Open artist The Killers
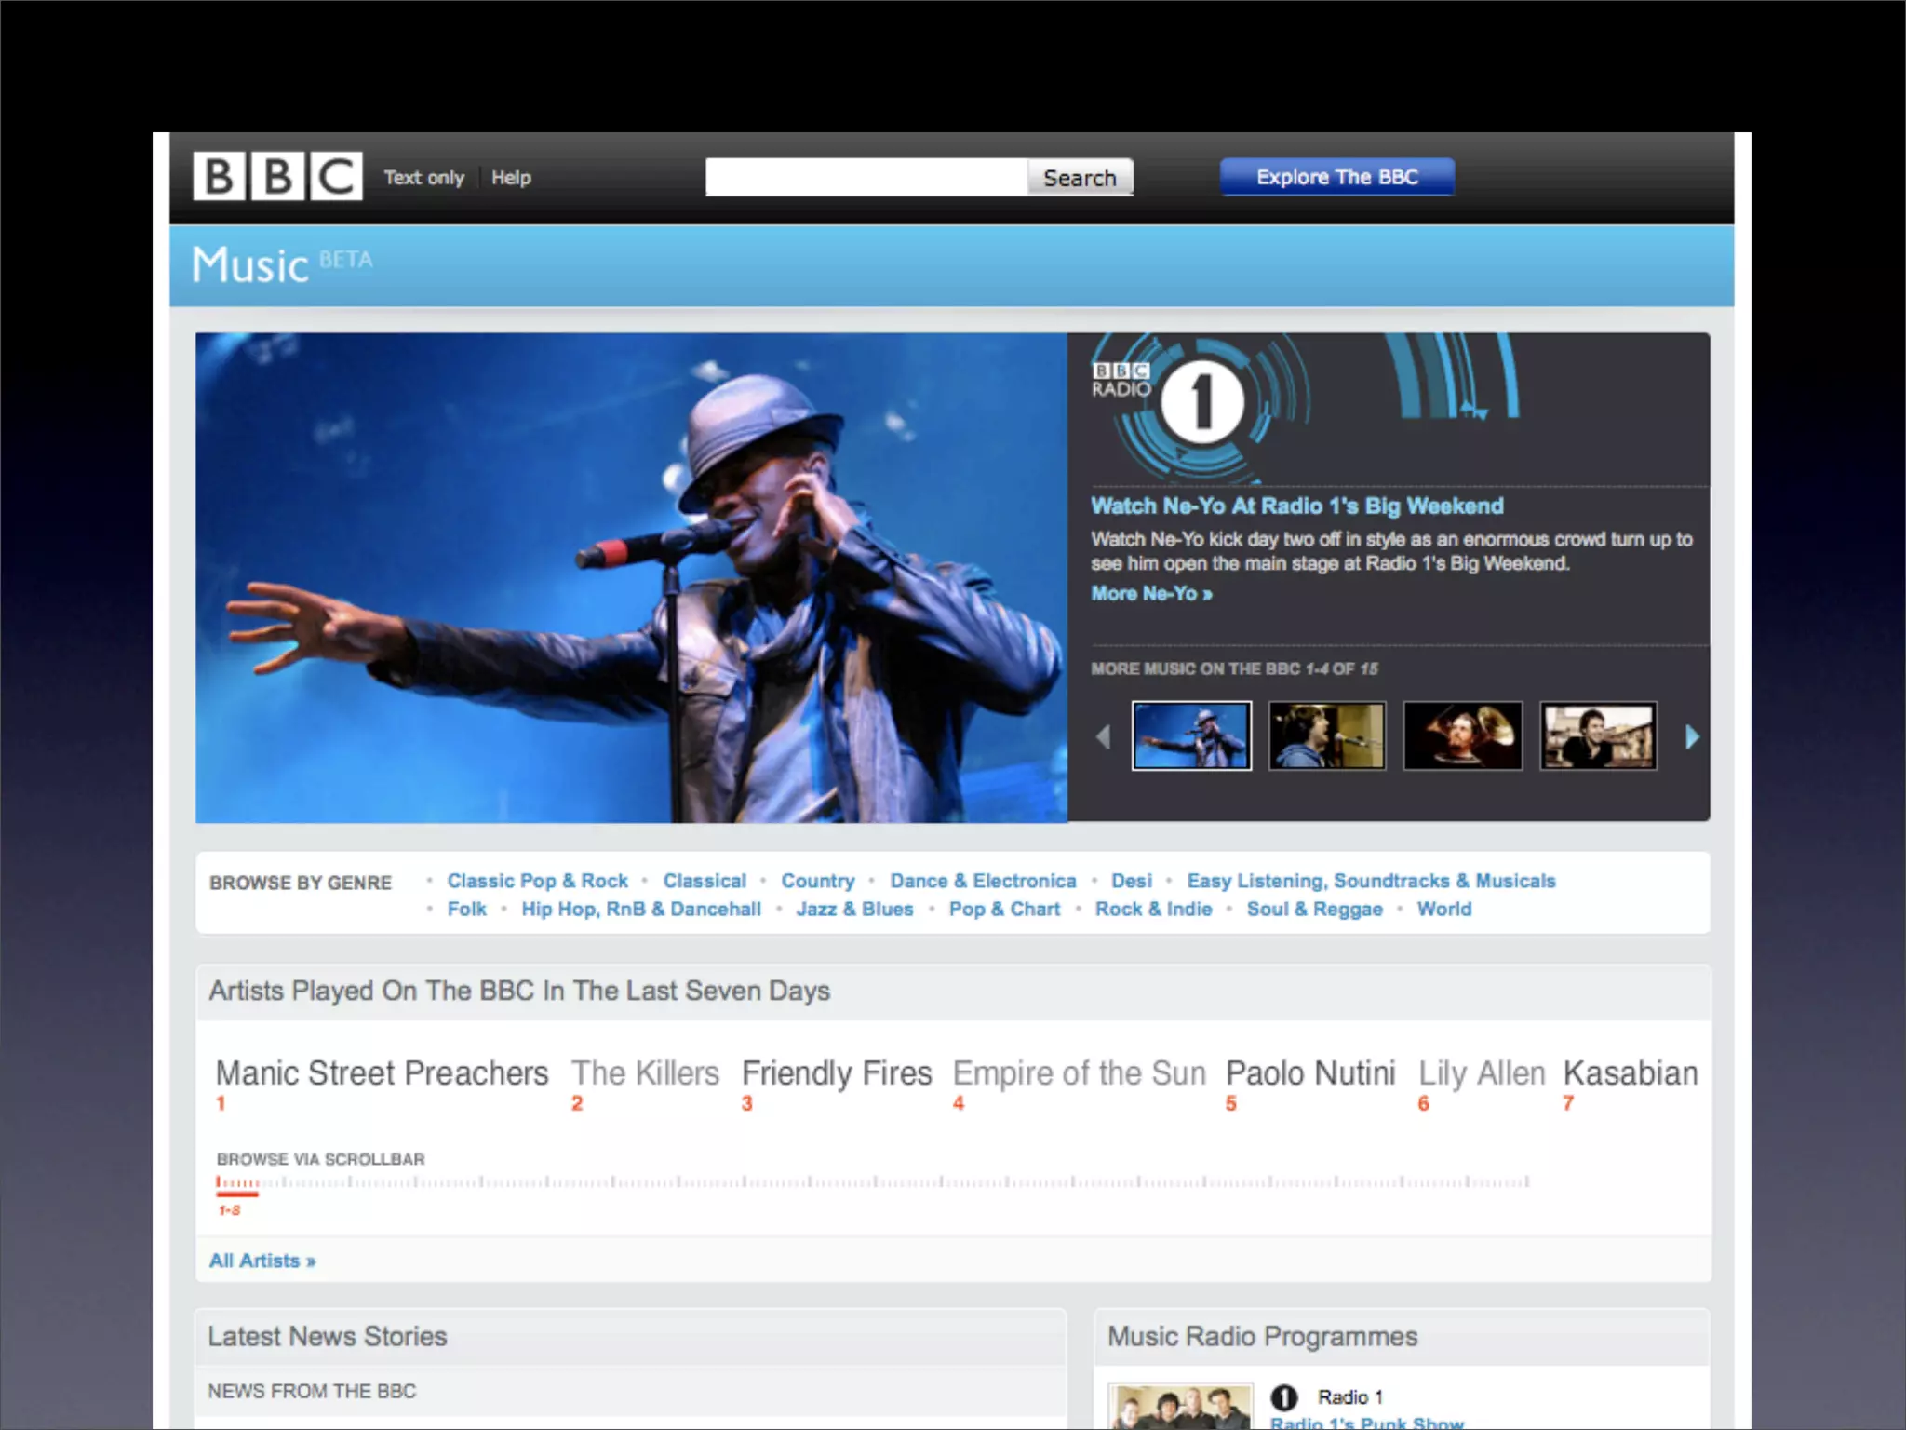This screenshot has width=1906, height=1430. pos(645,1073)
